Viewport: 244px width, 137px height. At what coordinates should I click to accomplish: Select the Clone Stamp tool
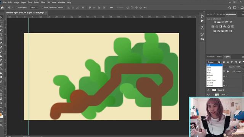(1, 56)
